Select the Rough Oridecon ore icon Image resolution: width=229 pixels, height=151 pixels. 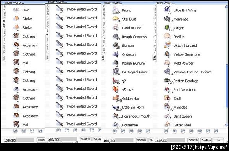coord(116,36)
